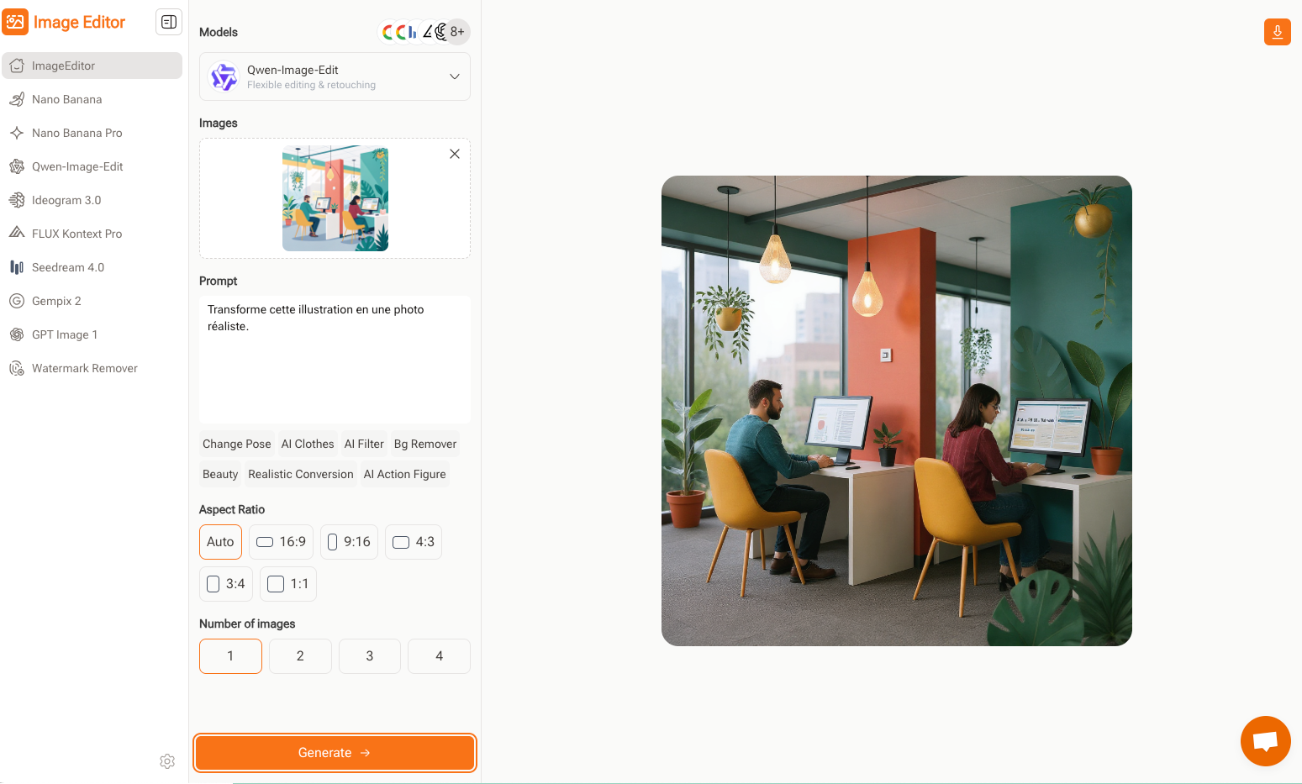The image size is (1302, 784).
Task: Click the Generate button
Action: pos(335,753)
